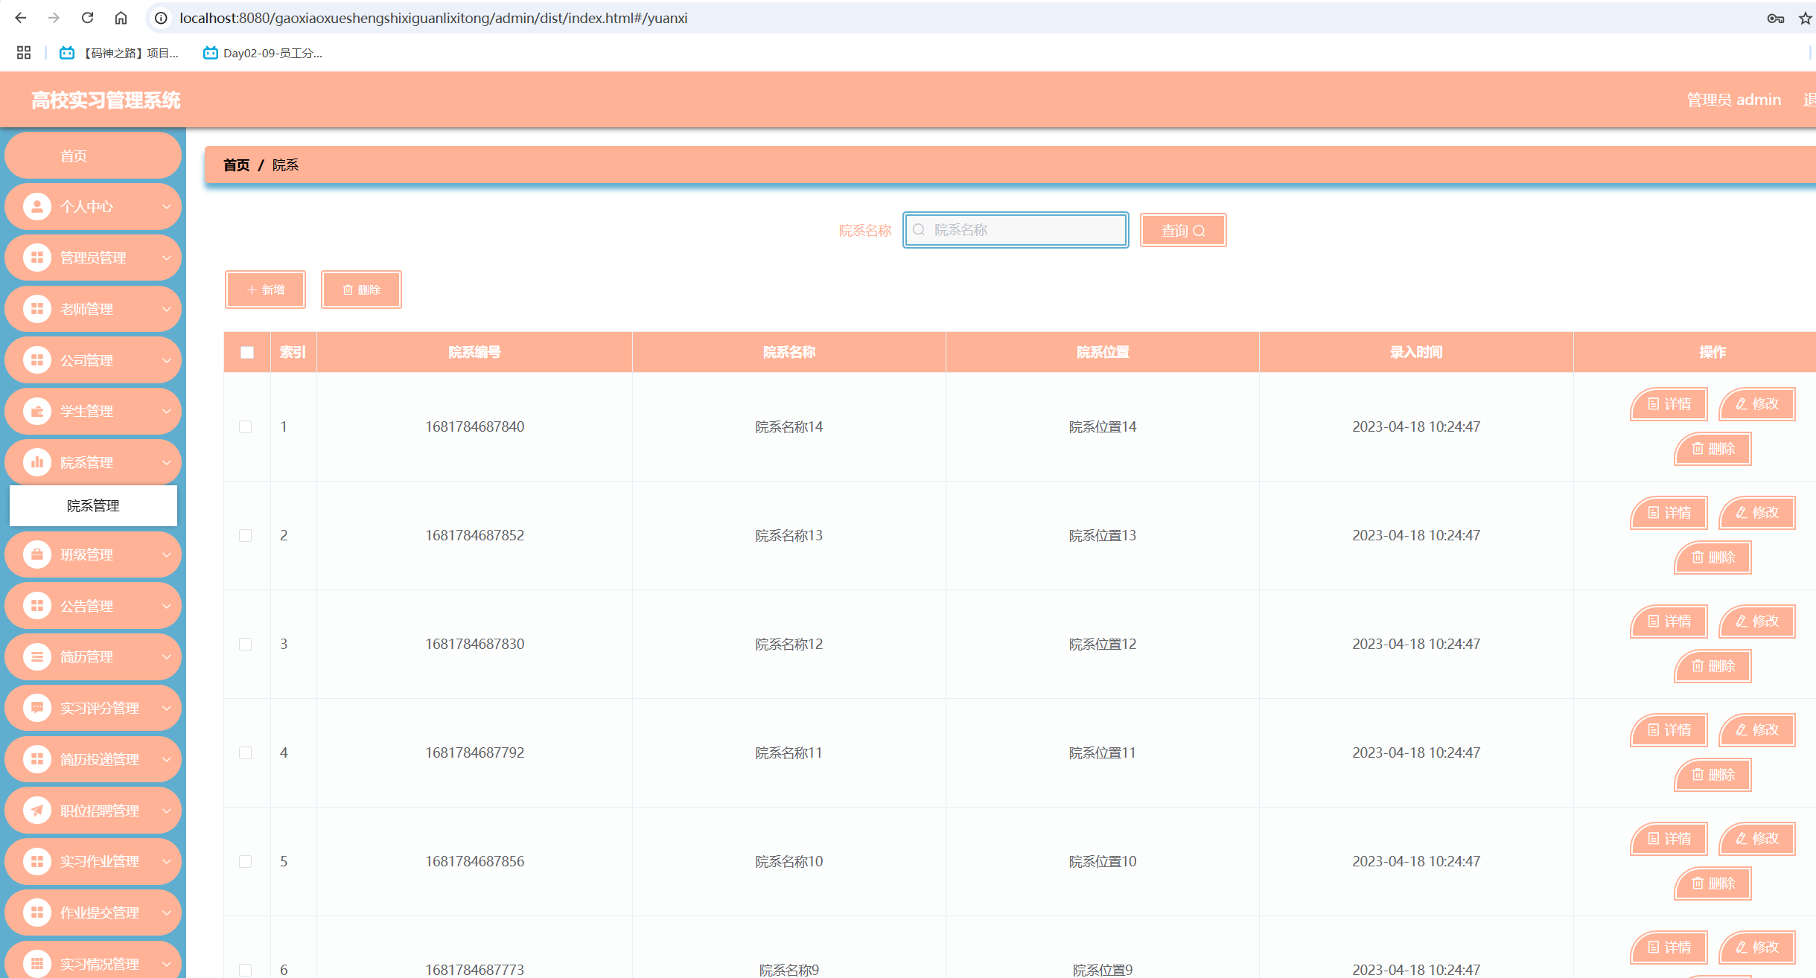Image resolution: width=1816 pixels, height=978 pixels.
Task: Click the 院系管理 bar chart icon
Action: tap(36, 462)
